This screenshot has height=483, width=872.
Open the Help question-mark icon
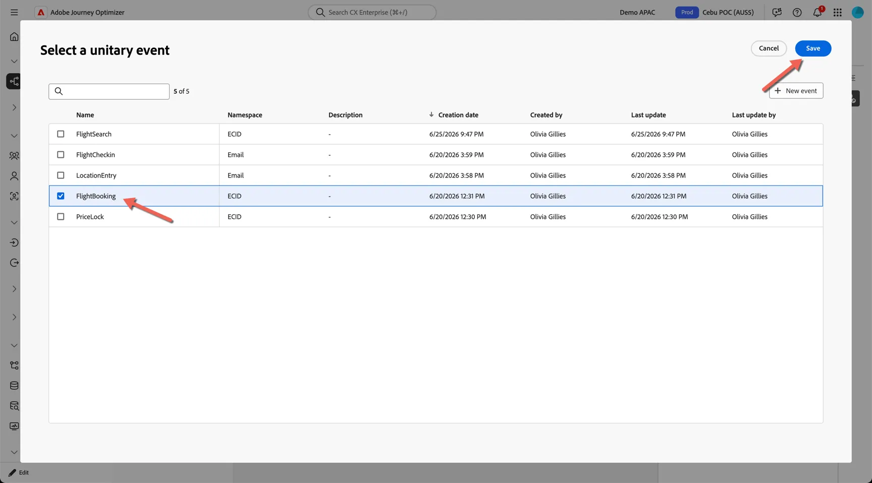(x=797, y=12)
